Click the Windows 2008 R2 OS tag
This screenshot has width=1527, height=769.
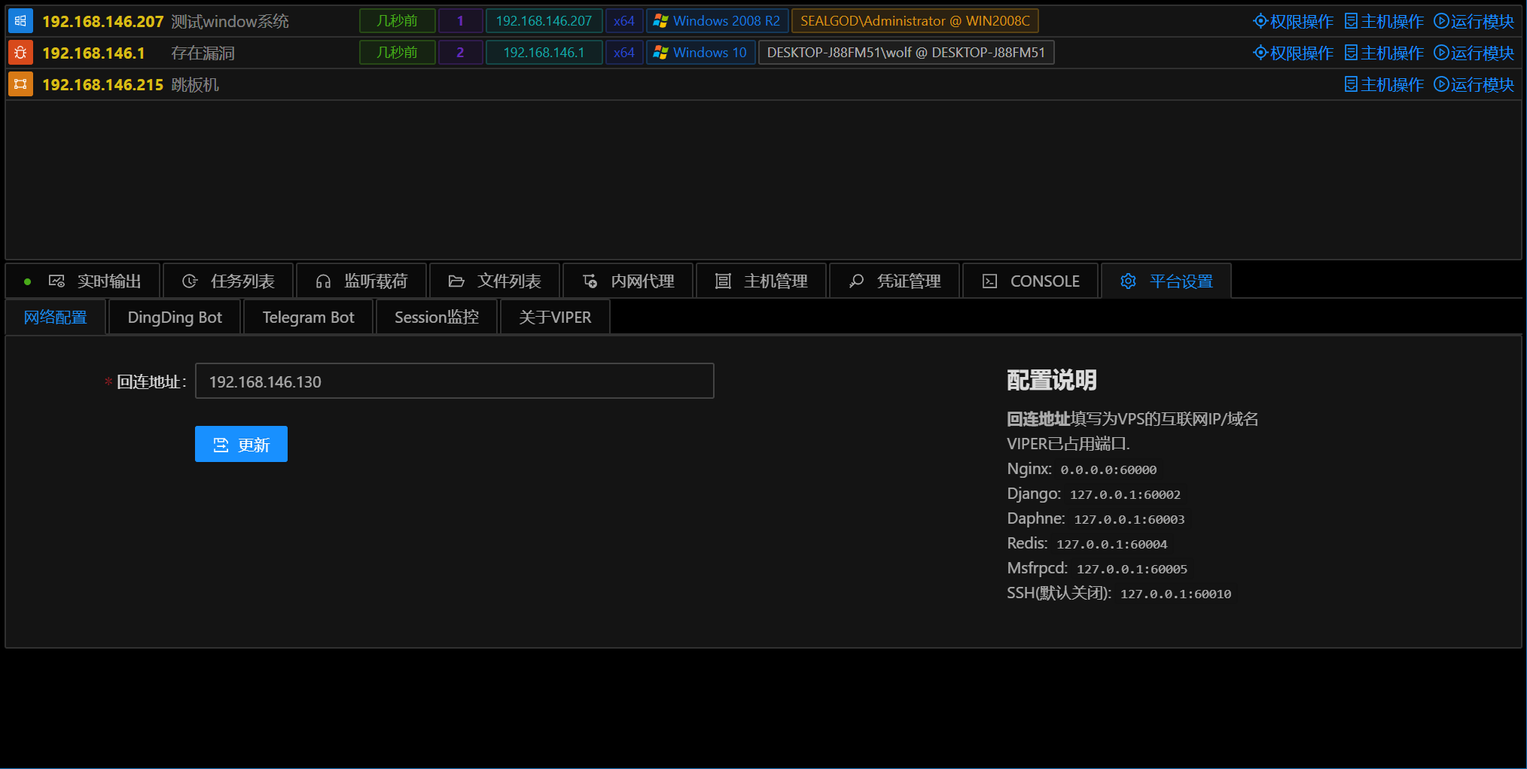718,21
